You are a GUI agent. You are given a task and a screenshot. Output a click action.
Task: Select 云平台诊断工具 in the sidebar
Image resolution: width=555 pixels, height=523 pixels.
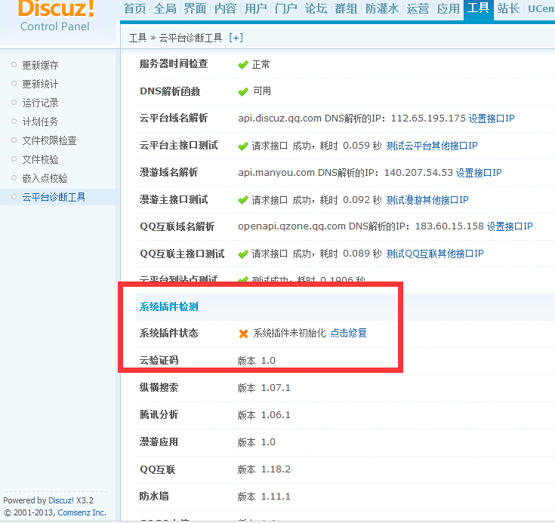point(54,197)
